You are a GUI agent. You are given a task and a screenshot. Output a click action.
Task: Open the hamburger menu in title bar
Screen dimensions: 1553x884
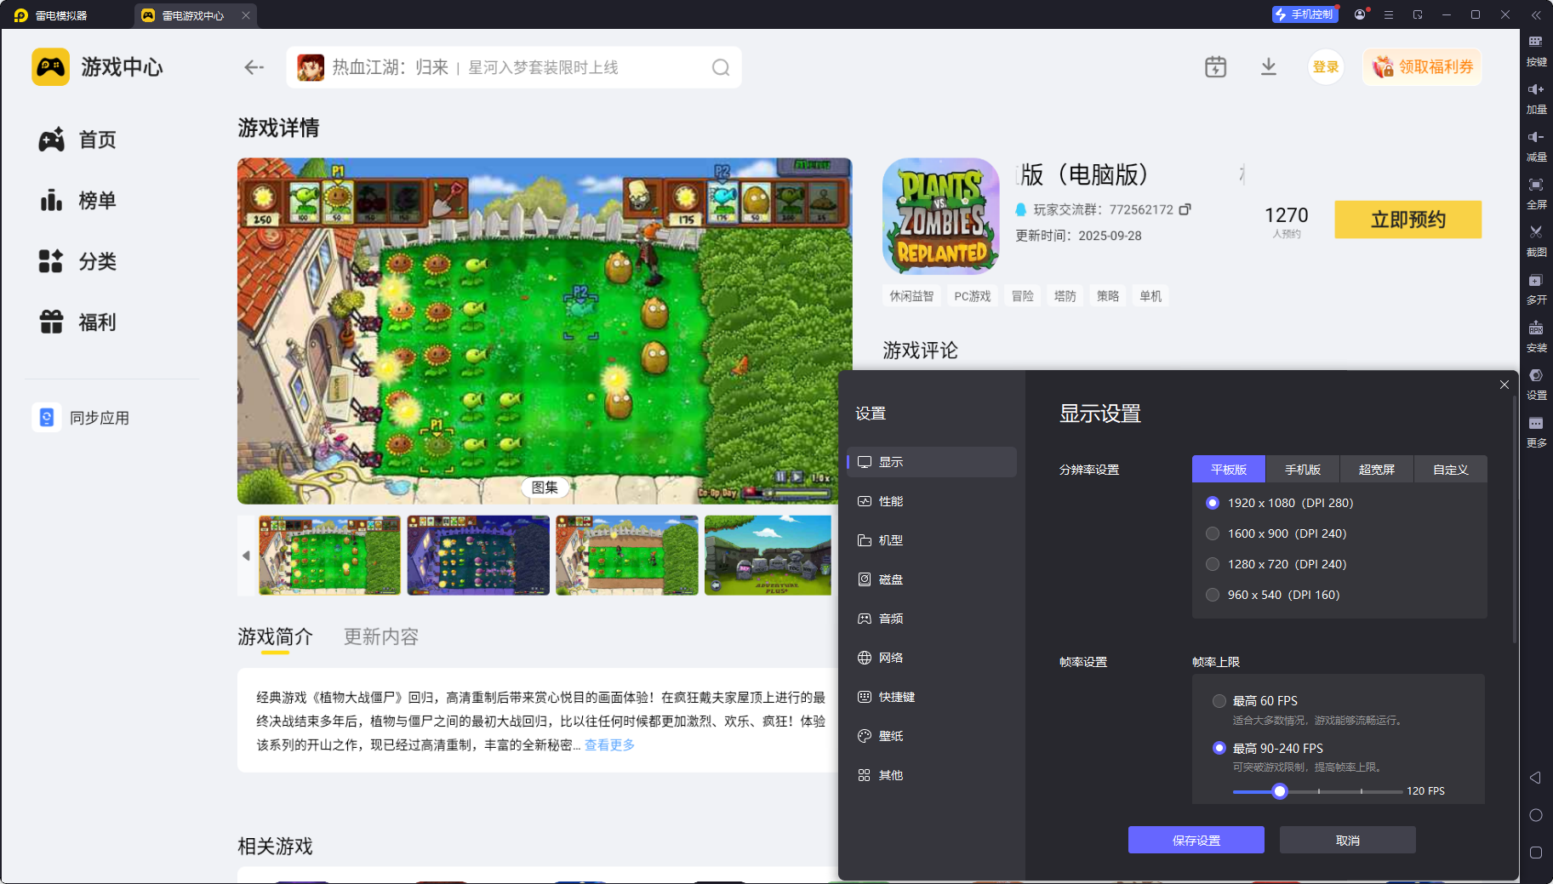1389,14
